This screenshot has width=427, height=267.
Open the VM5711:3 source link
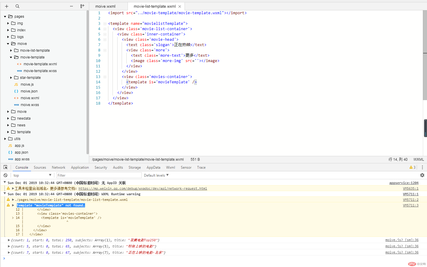click(410, 205)
